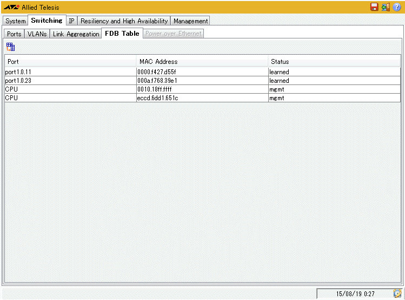Open help via the question mark icon
The image size is (405, 300).
pos(397,7)
